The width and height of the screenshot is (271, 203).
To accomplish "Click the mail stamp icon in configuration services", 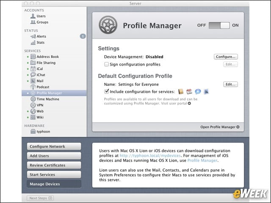I will click(x=206, y=91).
